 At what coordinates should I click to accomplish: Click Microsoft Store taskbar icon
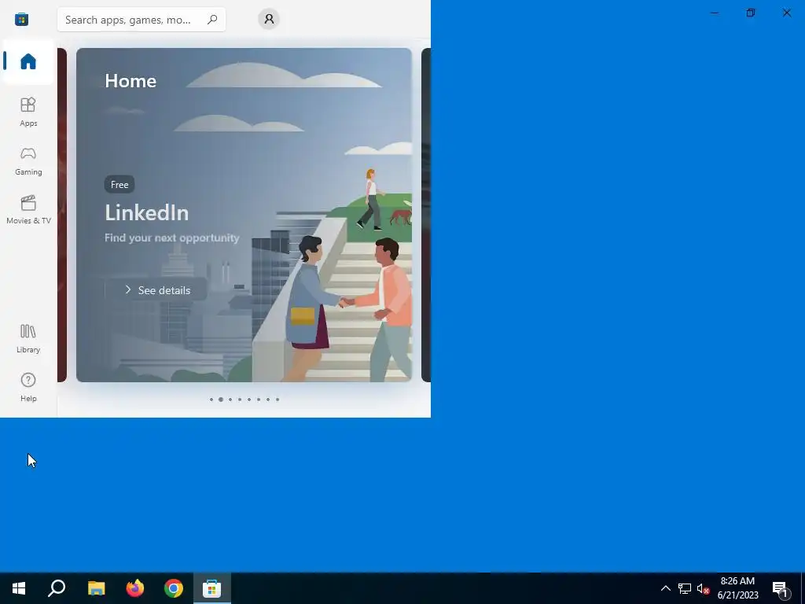(x=212, y=588)
